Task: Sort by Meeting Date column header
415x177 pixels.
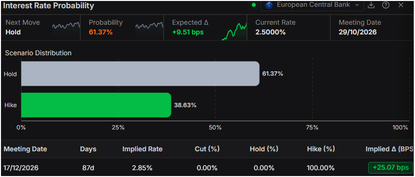Action: 25,149
